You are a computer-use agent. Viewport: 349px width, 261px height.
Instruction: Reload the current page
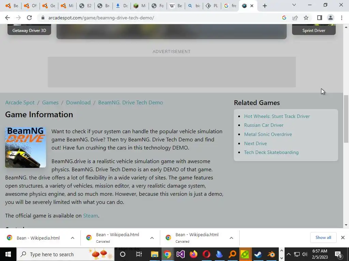[29, 18]
